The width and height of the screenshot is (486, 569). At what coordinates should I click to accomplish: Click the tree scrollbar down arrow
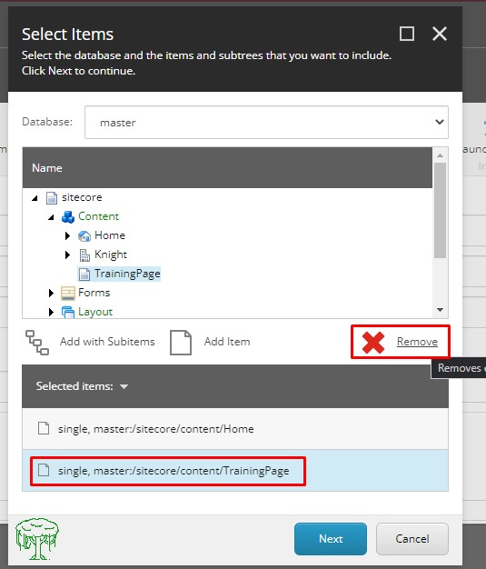point(440,310)
